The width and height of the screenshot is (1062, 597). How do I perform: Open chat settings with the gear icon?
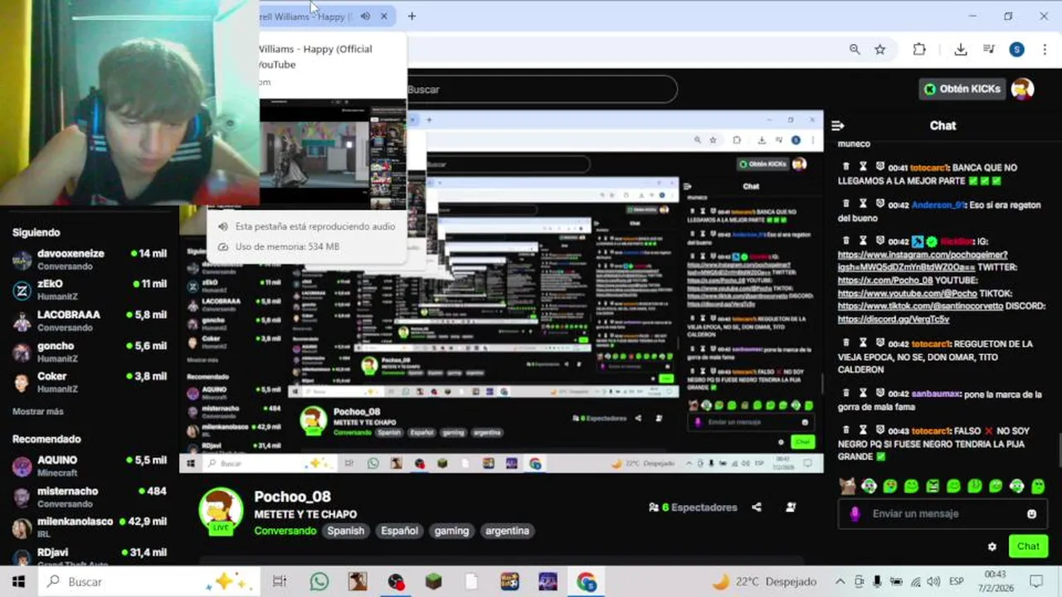click(992, 546)
